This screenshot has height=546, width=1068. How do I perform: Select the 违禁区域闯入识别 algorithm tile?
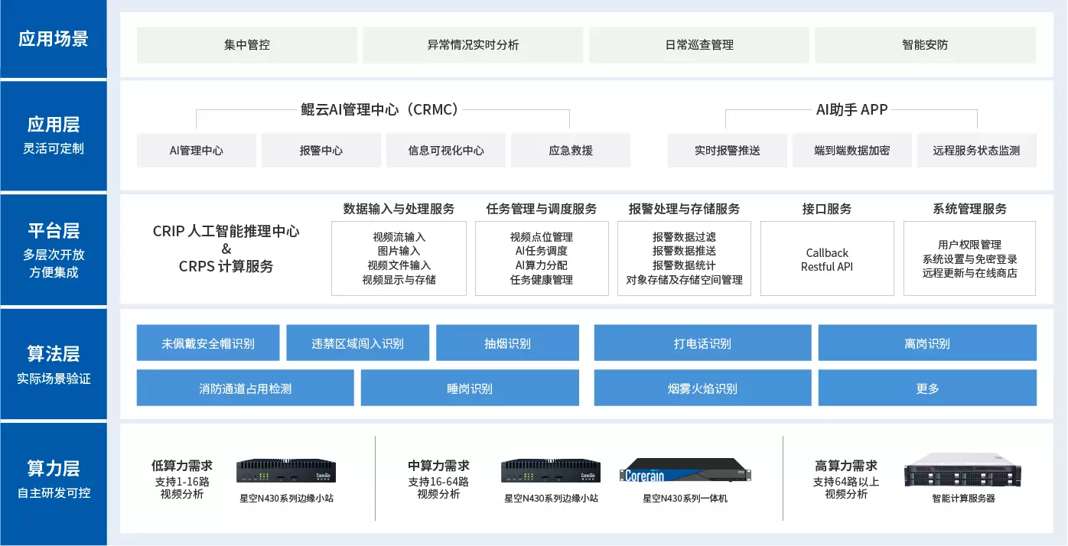pyautogui.click(x=357, y=343)
